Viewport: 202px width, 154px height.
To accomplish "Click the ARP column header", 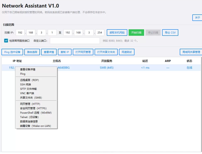I will point(168,61).
